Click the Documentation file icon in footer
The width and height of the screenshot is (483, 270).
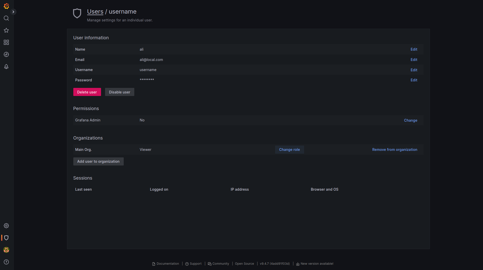(154, 264)
